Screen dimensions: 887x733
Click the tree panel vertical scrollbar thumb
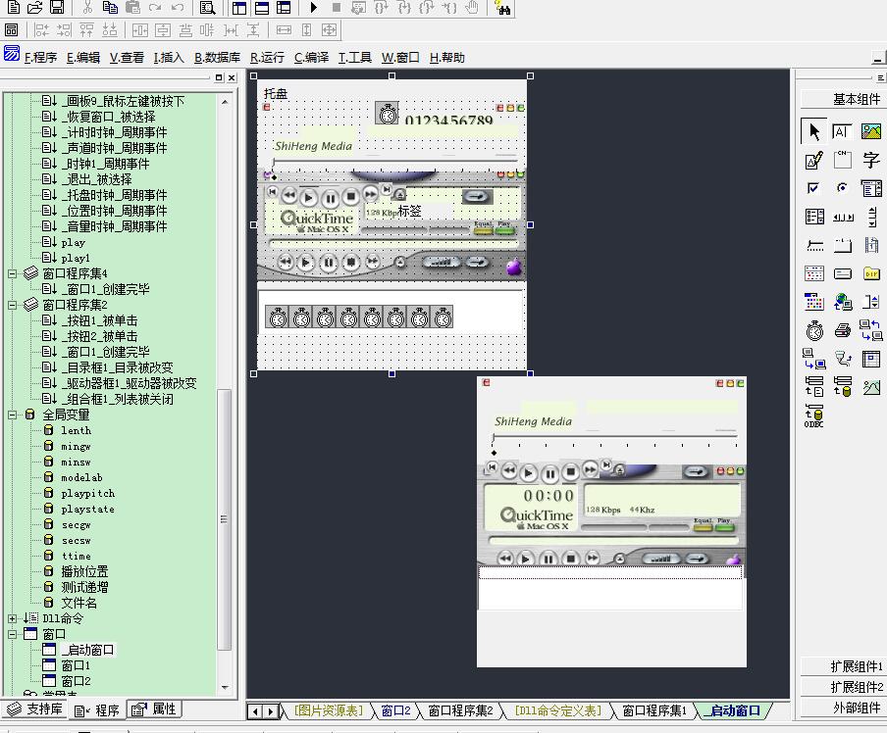(225, 519)
